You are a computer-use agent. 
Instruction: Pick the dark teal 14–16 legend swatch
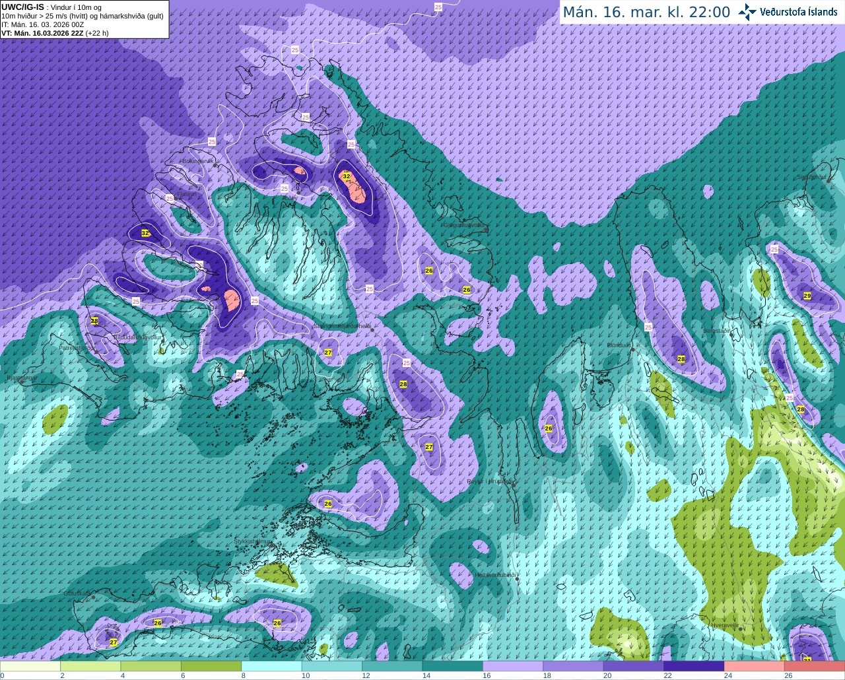[x=453, y=666]
